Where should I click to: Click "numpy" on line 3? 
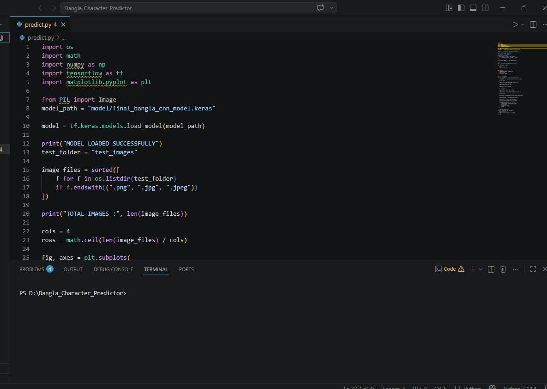pos(75,65)
